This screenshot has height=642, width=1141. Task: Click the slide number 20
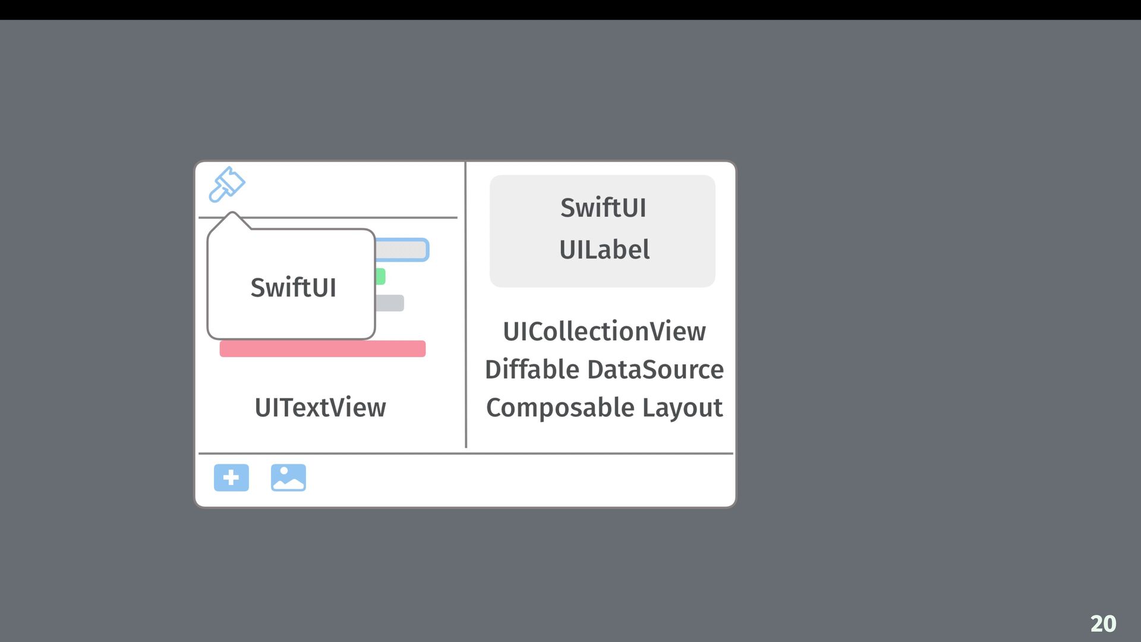pos(1103,624)
